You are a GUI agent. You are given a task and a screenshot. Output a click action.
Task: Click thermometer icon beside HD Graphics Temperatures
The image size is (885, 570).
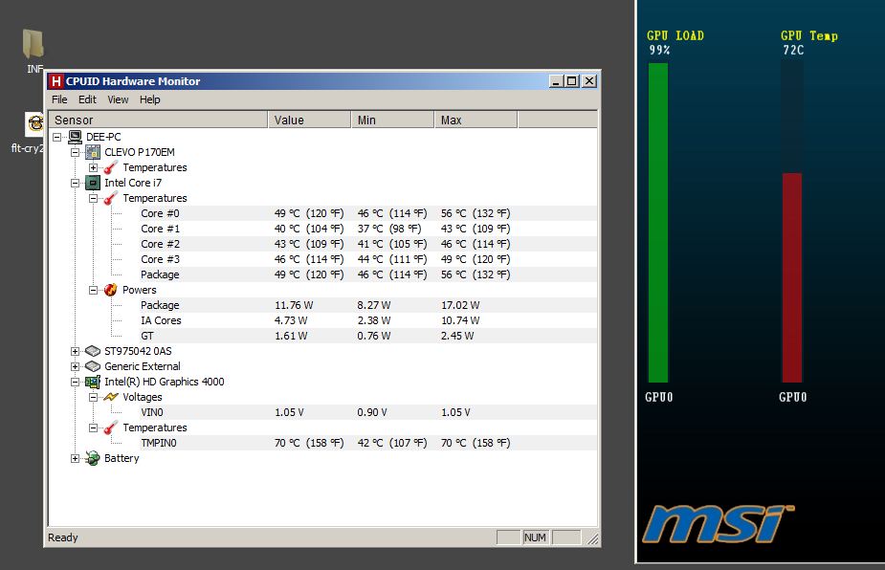click(111, 427)
